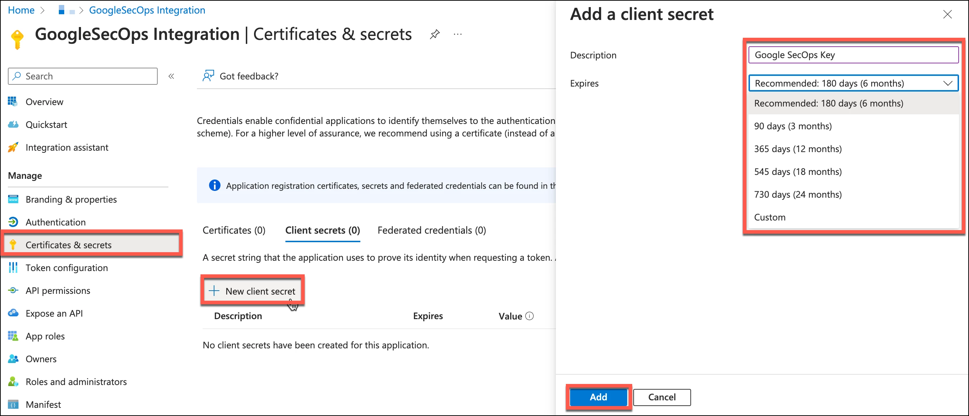Click the Owners people icon

[x=13, y=359]
